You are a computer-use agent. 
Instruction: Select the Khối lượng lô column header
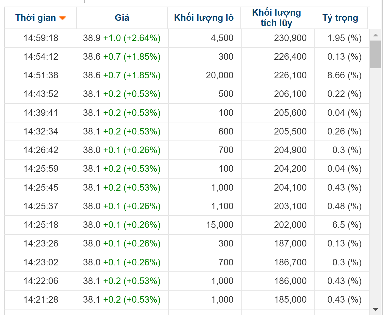pos(204,18)
